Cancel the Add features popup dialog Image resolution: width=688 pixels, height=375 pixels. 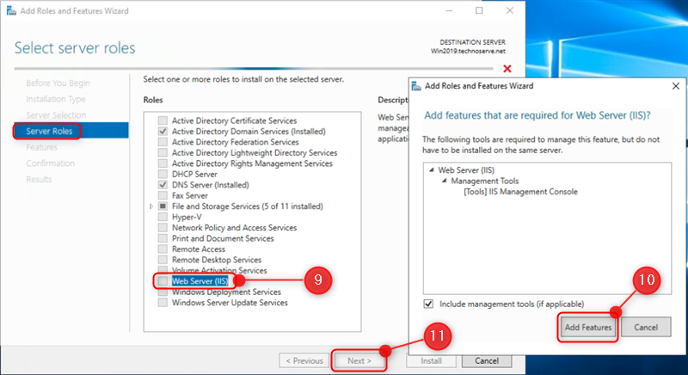click(x=645, y=328)
